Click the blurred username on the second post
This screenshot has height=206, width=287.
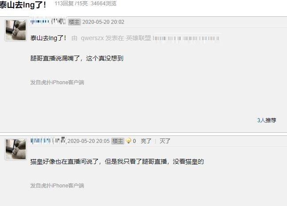point(48,141)
